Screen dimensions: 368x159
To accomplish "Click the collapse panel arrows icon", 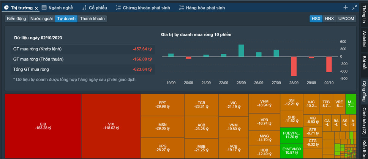I will (354, 7).
